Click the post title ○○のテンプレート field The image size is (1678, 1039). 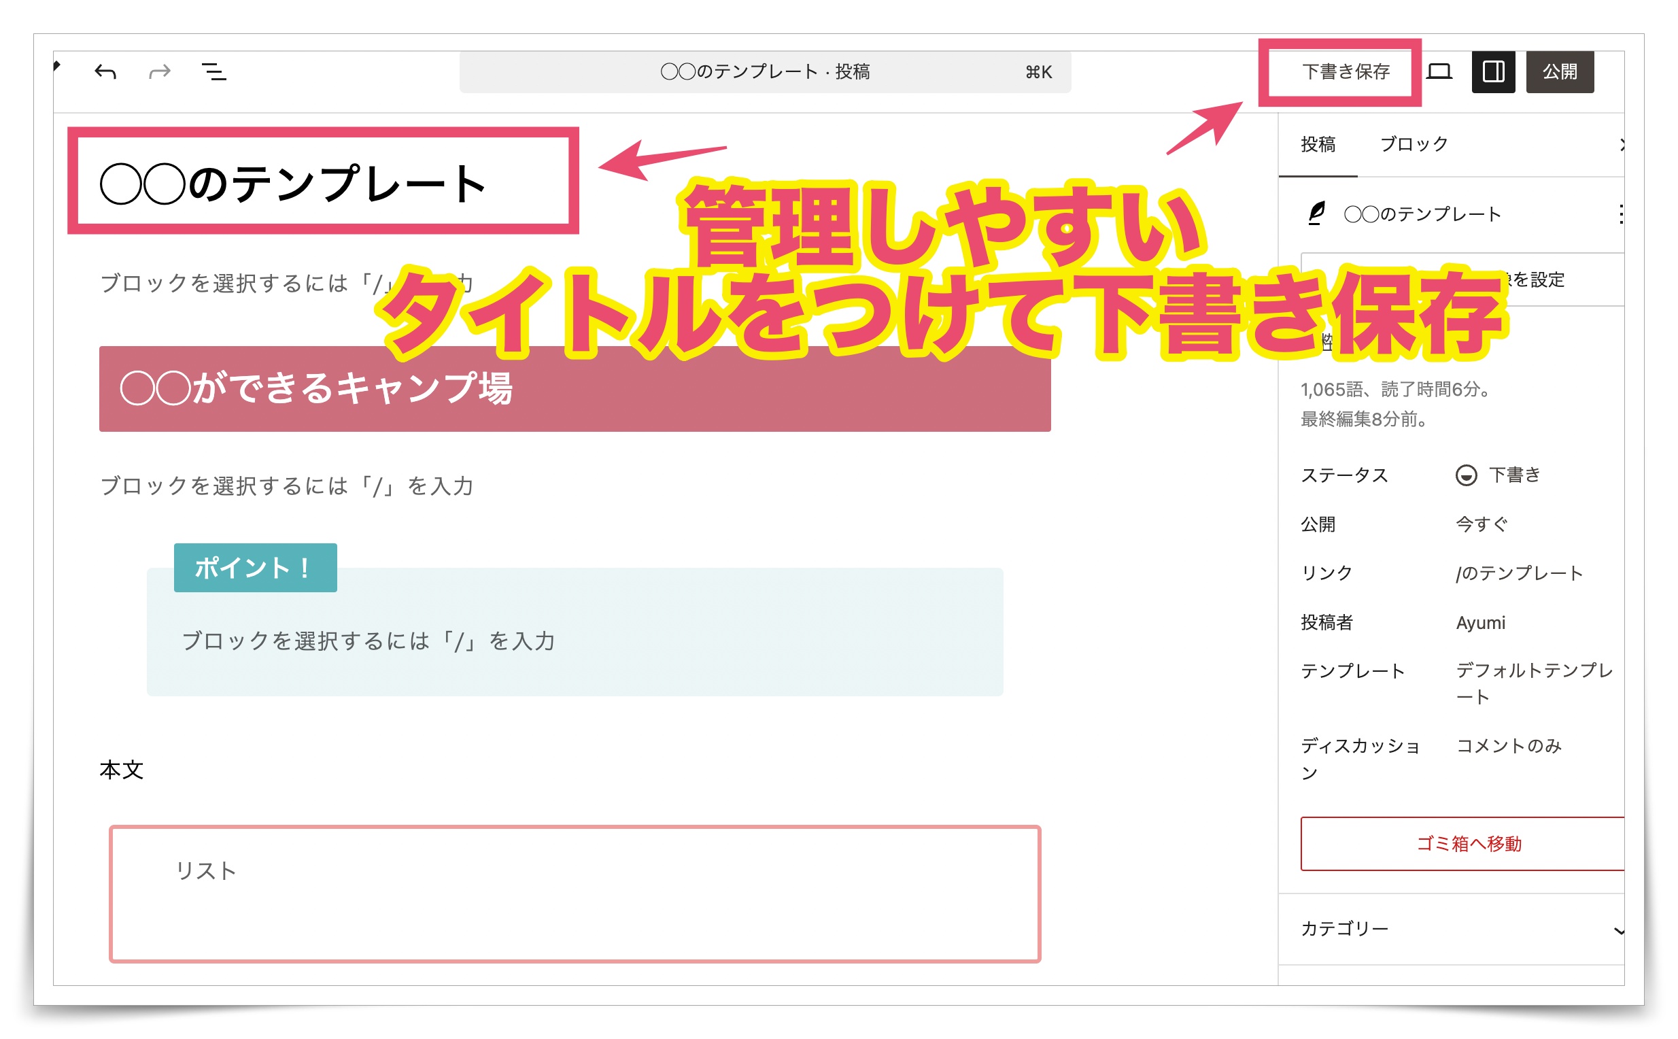(294, 184)
